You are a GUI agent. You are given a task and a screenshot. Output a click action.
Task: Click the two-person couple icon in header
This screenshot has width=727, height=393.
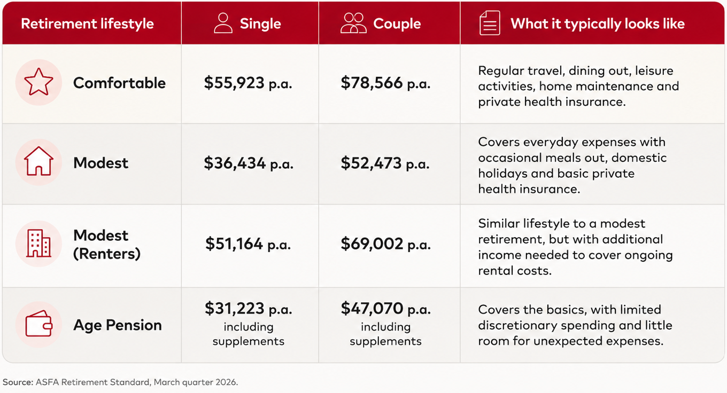tap(353, 23)
